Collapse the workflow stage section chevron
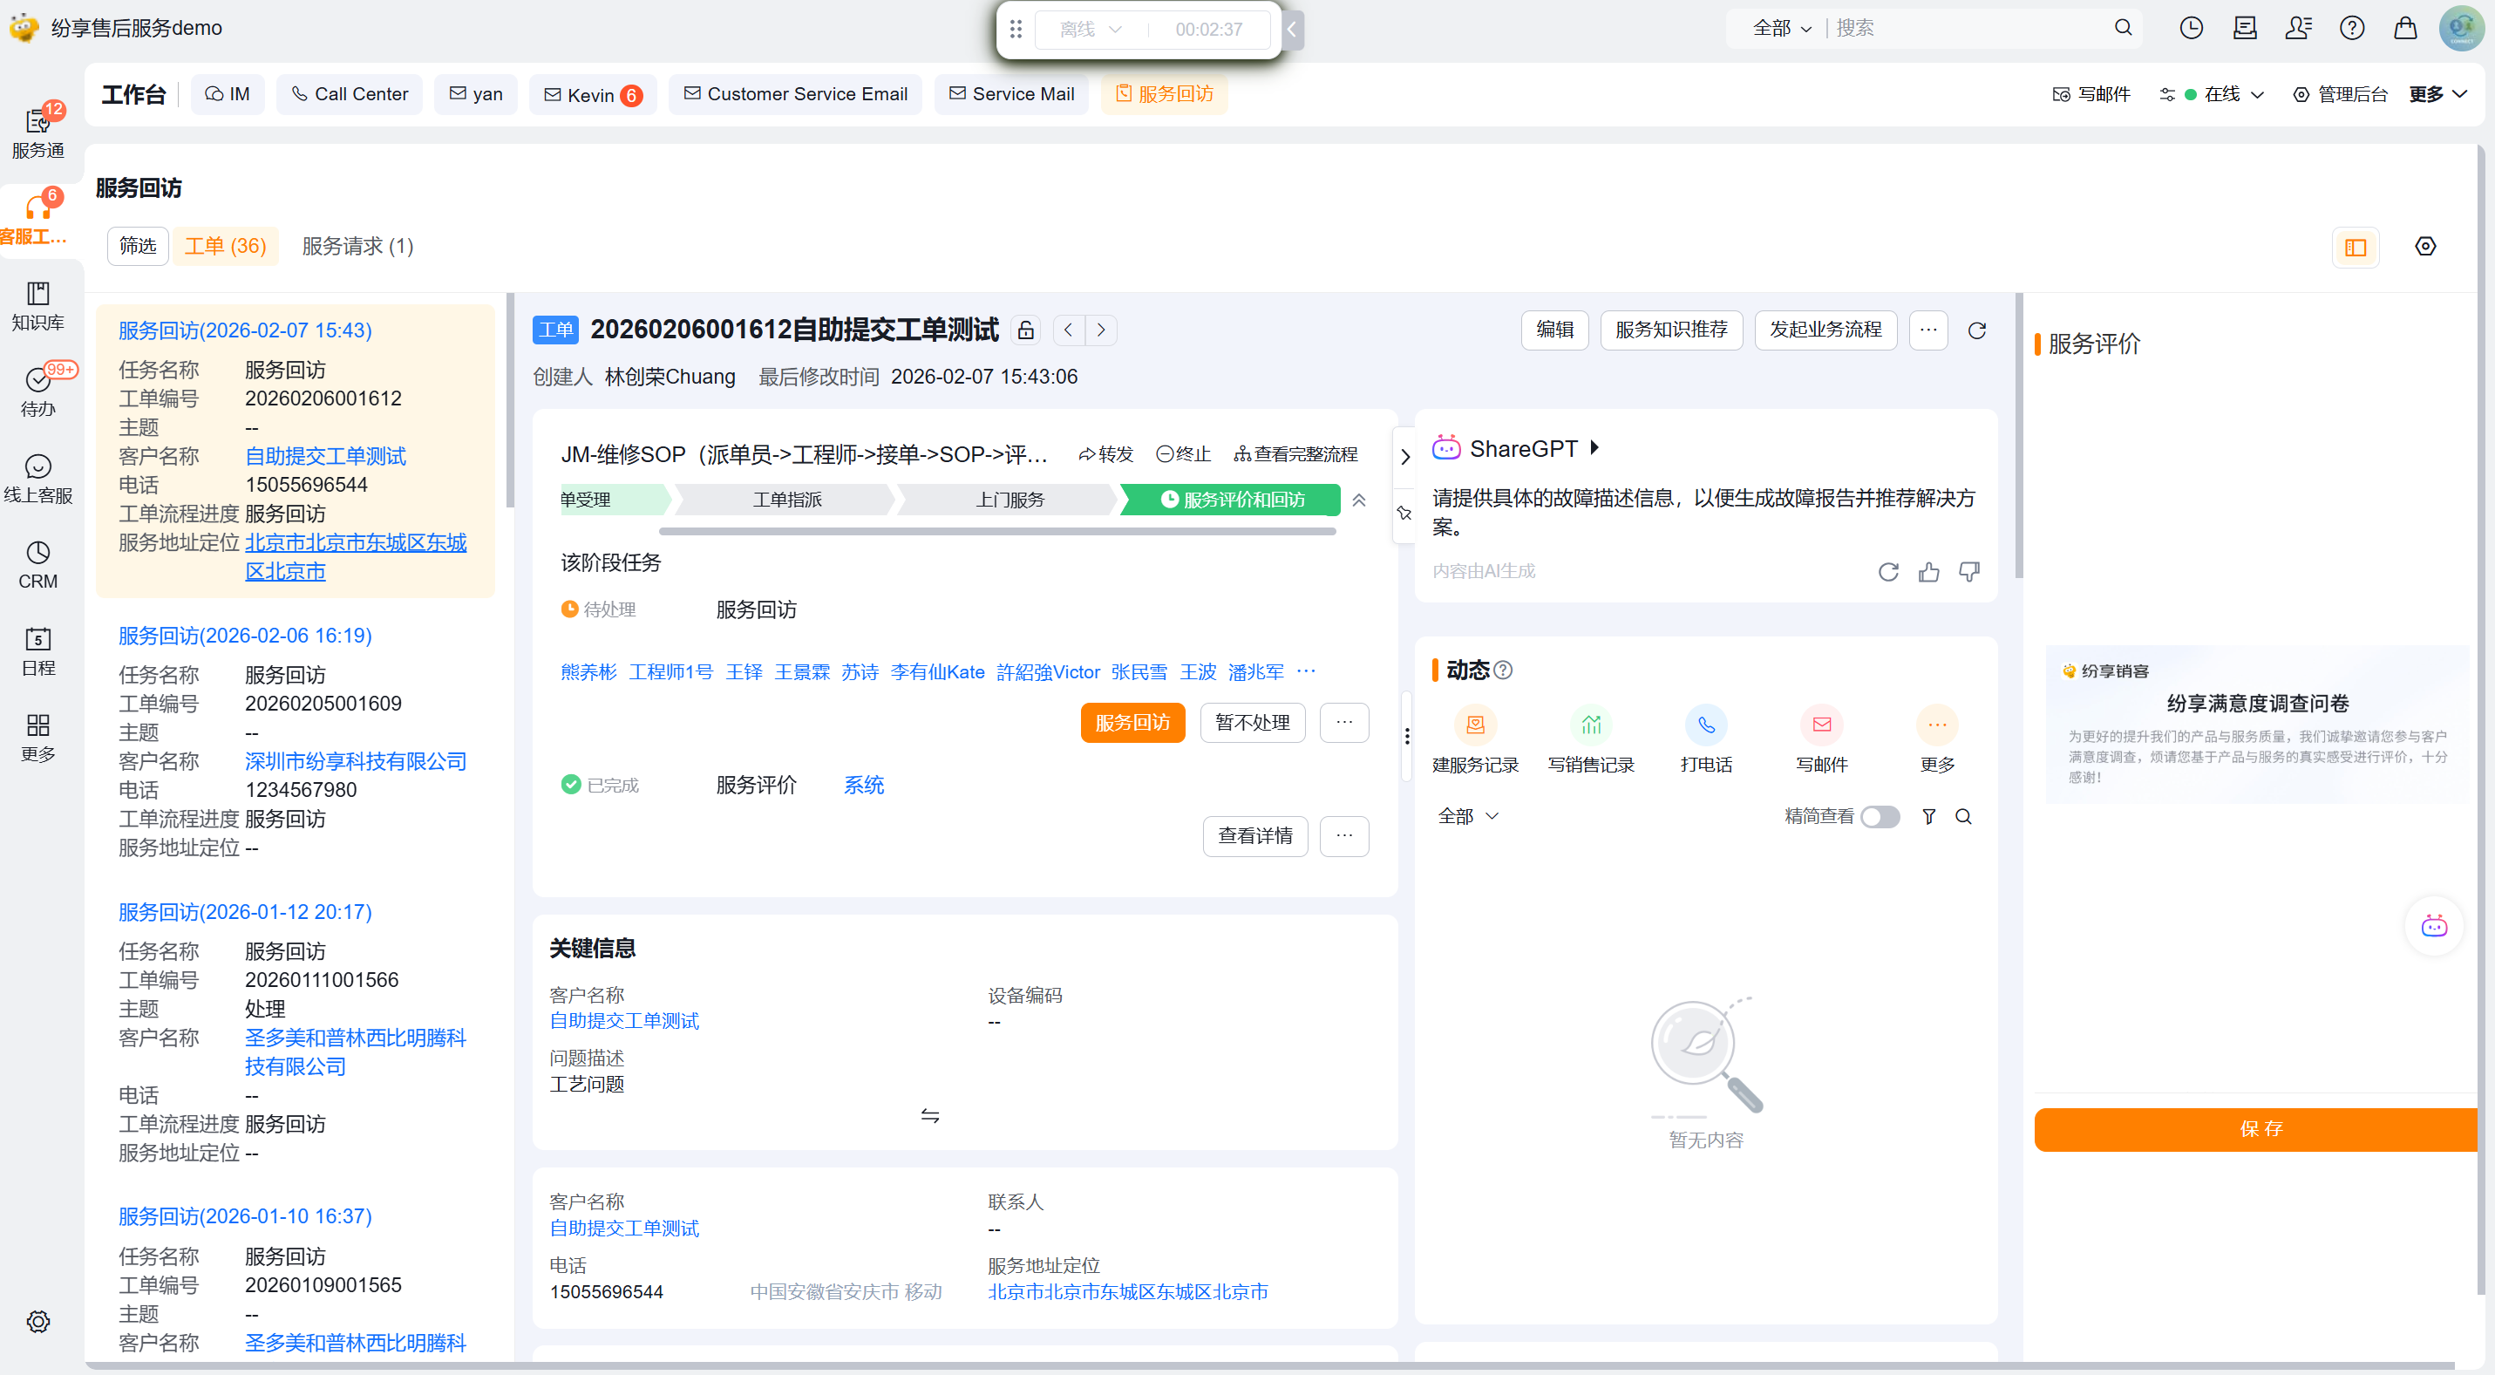This screenshot has height=1375, width=2495. (x=1359, y=500)
